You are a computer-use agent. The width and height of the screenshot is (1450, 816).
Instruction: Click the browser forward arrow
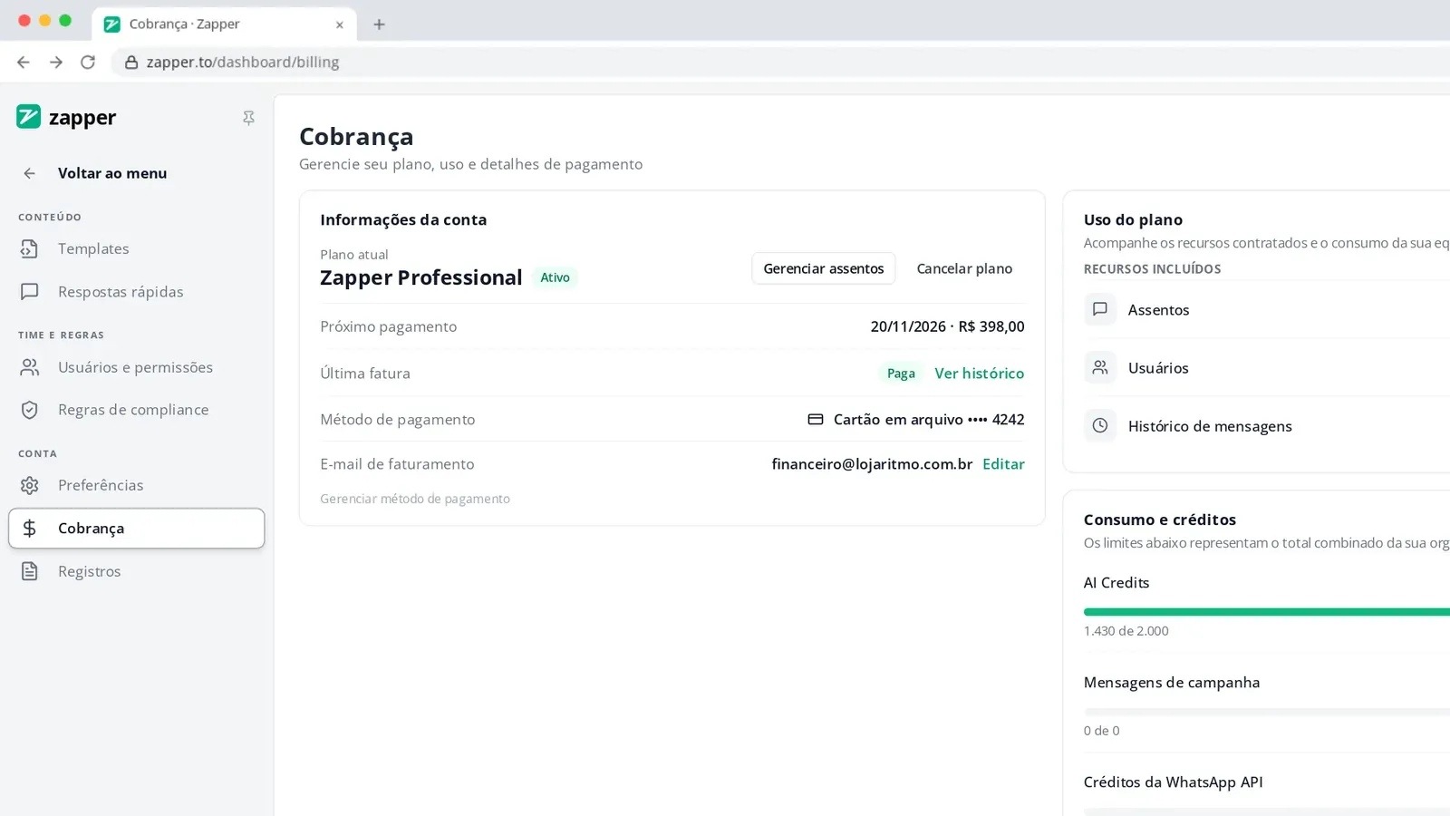56,62
